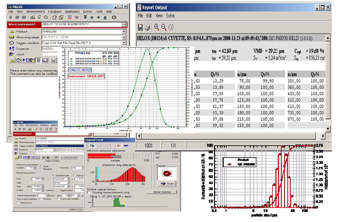Open the Edit menu in Report Output
The width and height of the screenshot is (337, 222).
(149, 16)
